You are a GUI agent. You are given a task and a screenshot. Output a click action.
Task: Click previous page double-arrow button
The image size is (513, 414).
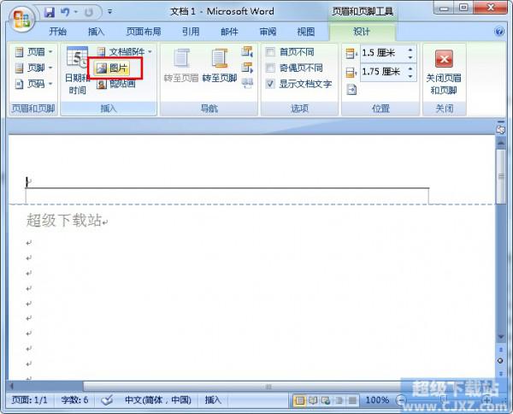(x=500, y=350)
